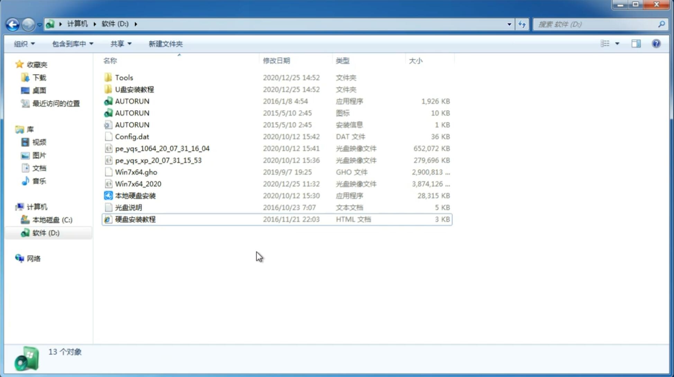
Task: Launch 本地硬盘安装 application
Action: coord(135,195)
